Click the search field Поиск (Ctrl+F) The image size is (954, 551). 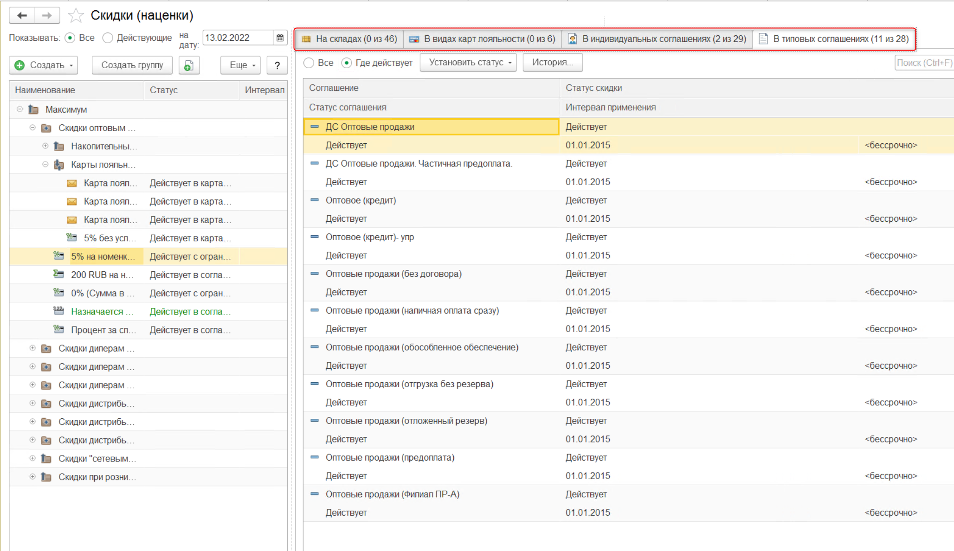(923, 63)
